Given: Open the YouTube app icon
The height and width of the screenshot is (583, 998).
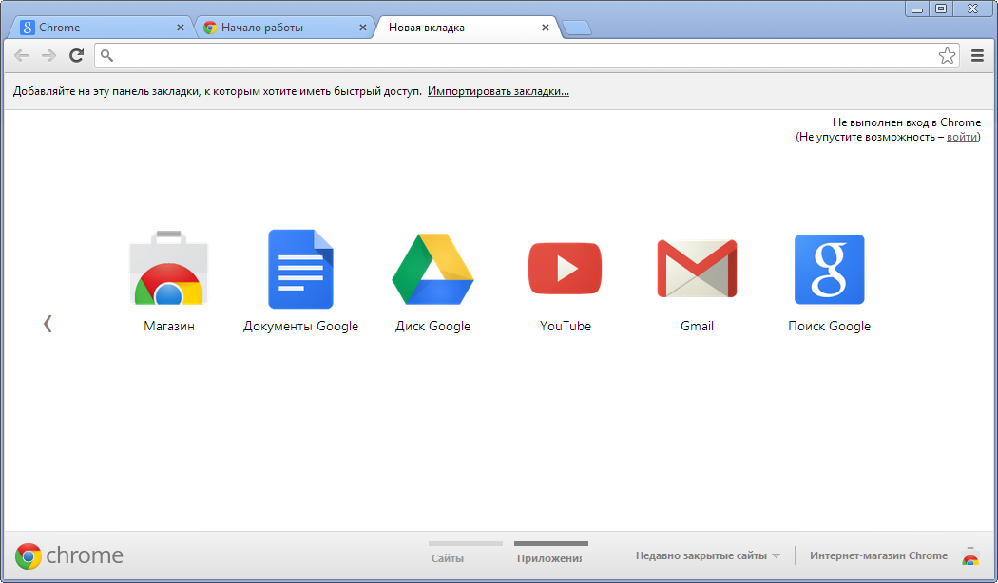Looking at the screenshot, I should [565, 269].
